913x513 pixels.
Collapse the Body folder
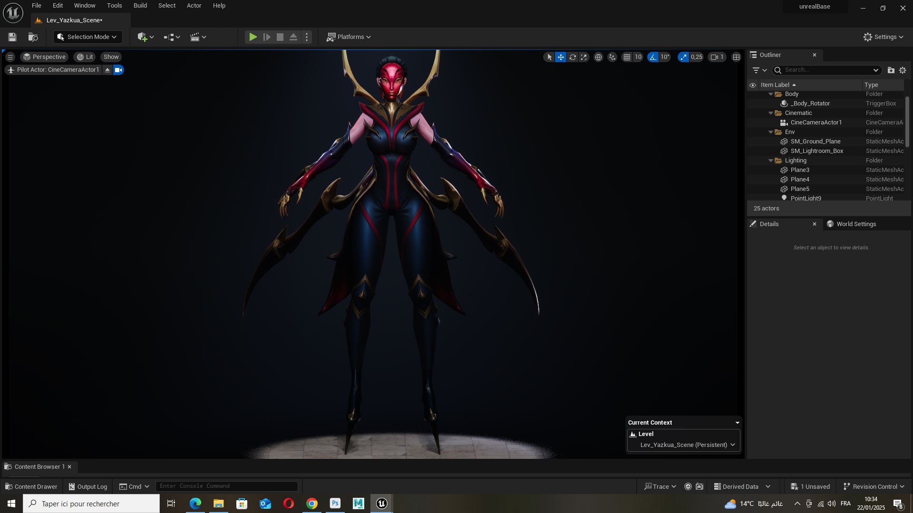coord(771,95)
